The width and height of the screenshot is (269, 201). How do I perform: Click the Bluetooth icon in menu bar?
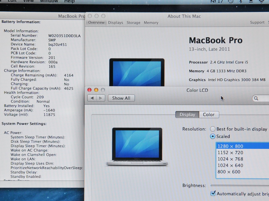tap(241, 1)
